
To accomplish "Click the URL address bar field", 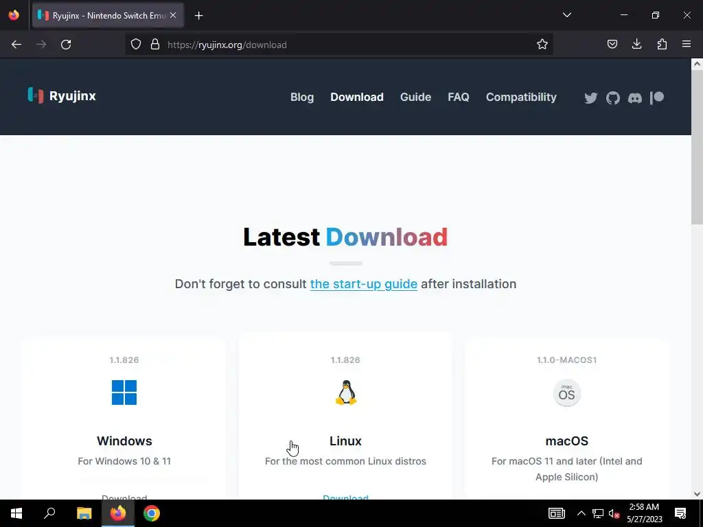I will point(339,45).
